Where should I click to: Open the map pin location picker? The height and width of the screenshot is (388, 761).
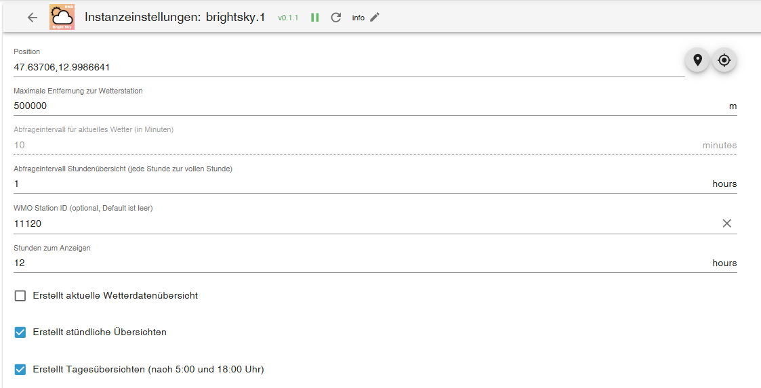tap(697, 60)
